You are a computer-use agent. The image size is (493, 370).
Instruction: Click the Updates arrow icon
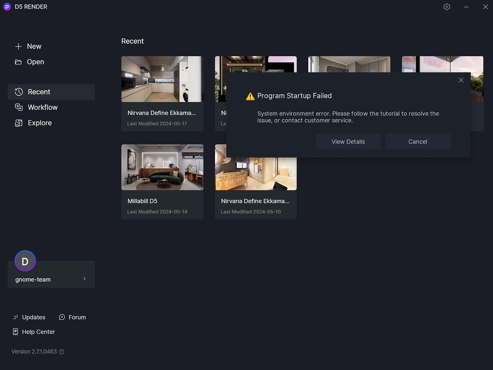[x=16, y=317]
